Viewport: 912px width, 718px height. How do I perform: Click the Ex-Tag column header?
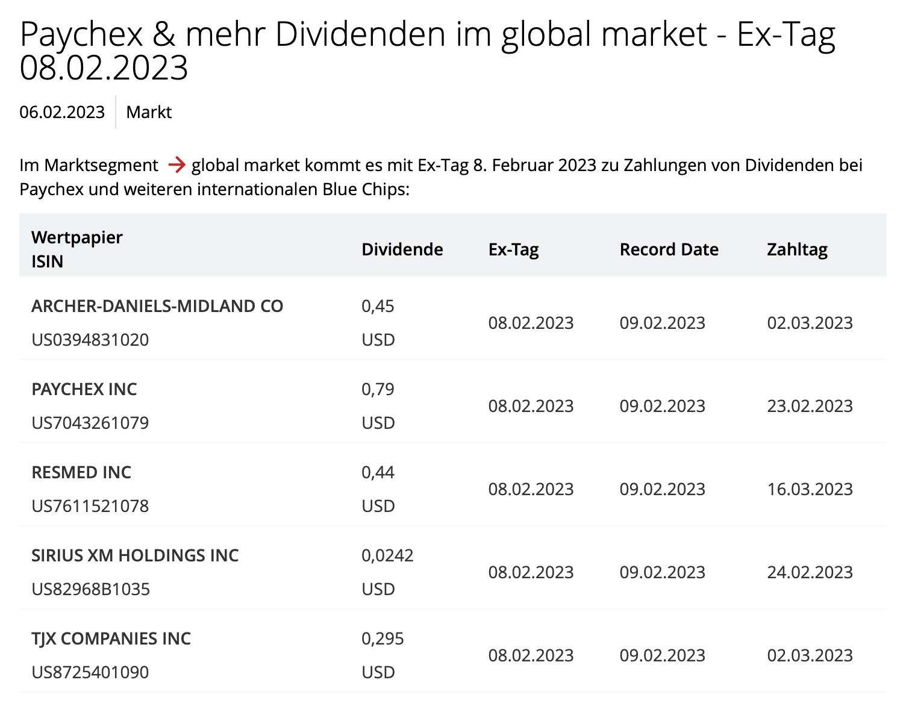pyautogui.click(x=513, y=249)
